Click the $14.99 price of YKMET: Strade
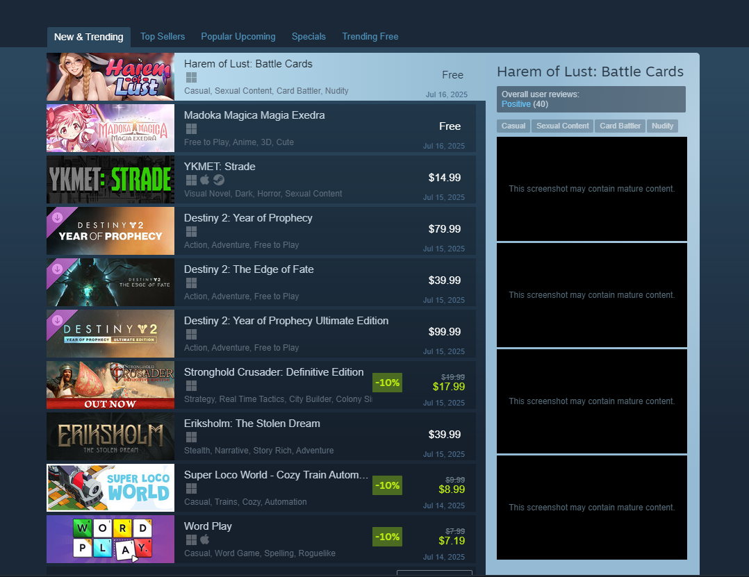Screen dimensions: 749x577 445,178
